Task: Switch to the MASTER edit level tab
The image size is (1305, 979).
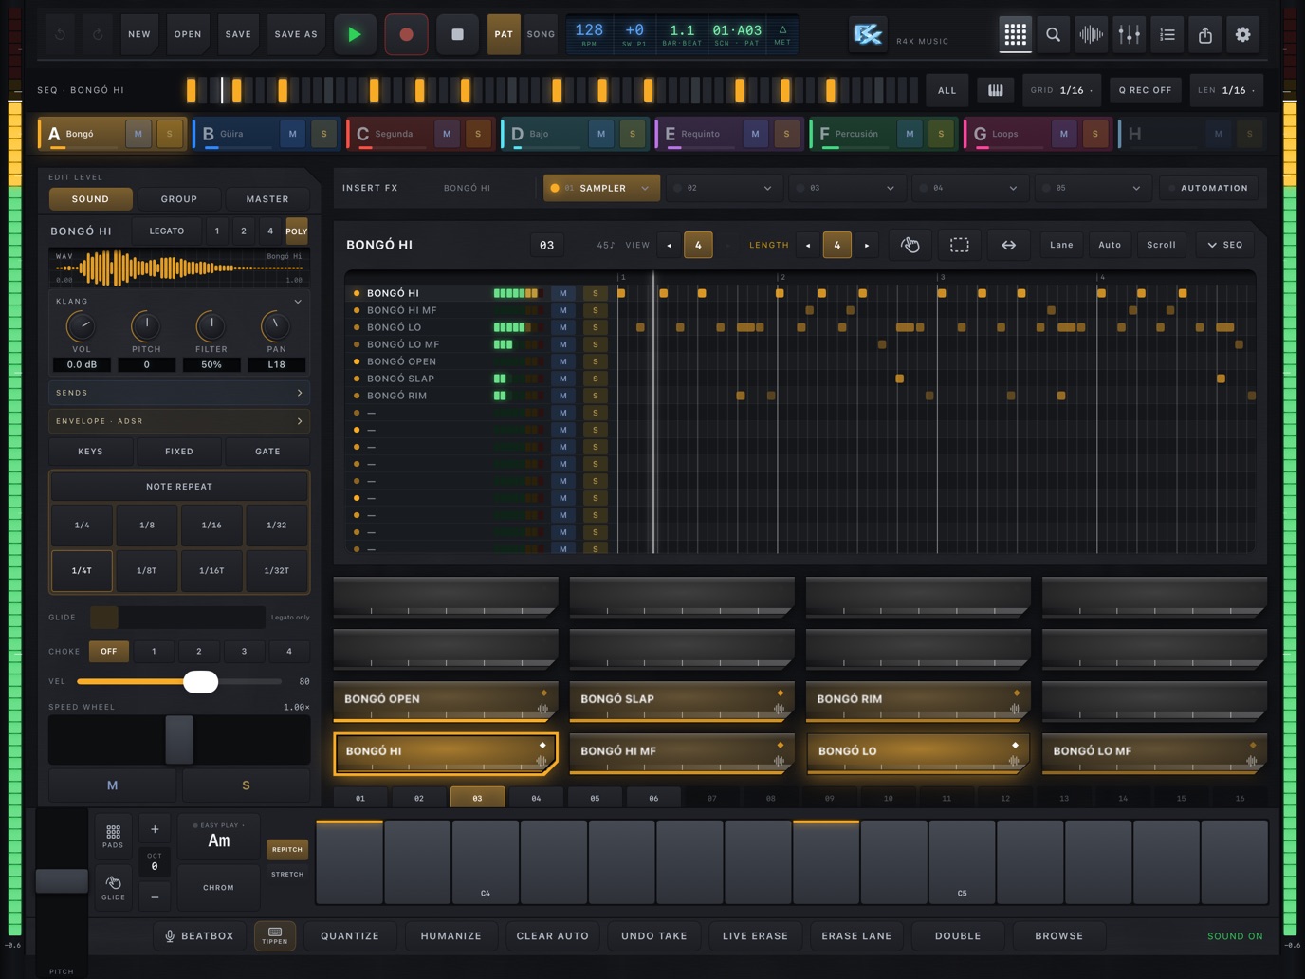Action: click(x=267, y=199)
